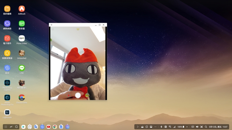Take a photo with the white shutter button
The image size is (232, 130).
click(78, 95)
